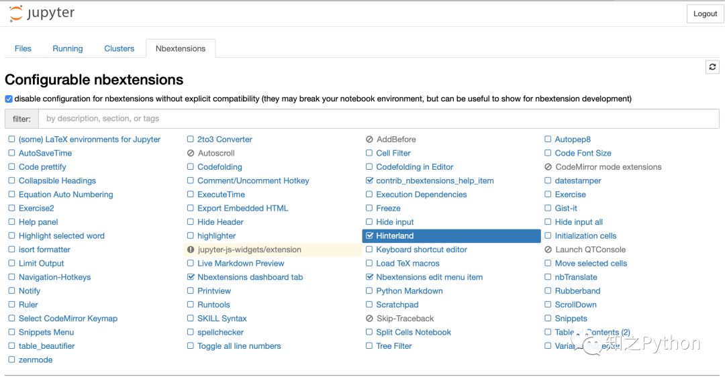Switch to the Files tab
This screenshot has height=377, width=725.
click(x=23, y=48)
